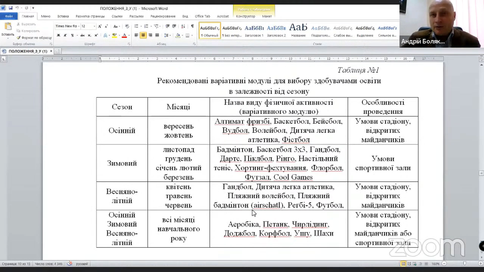Image resolution: width=484 pixels, height=272 pixels.
Task: Expand the Абзац paragraph dialog launcher
Action: click(194, 44)
